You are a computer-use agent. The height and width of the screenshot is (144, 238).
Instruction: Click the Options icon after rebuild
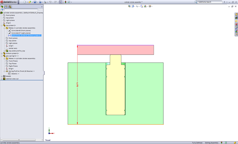click(69, 2)
